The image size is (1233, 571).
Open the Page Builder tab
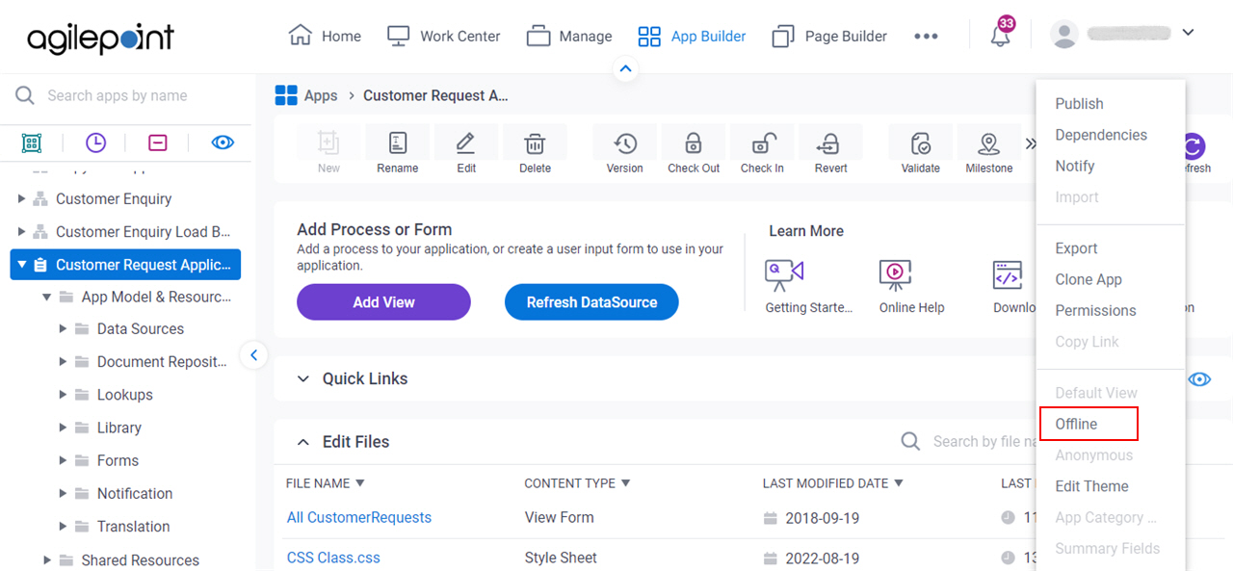829,36
